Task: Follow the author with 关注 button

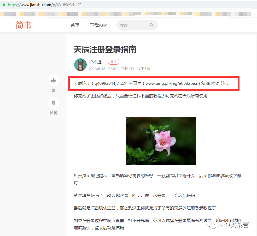Action: pyautogui.click(x=113, y=62)
